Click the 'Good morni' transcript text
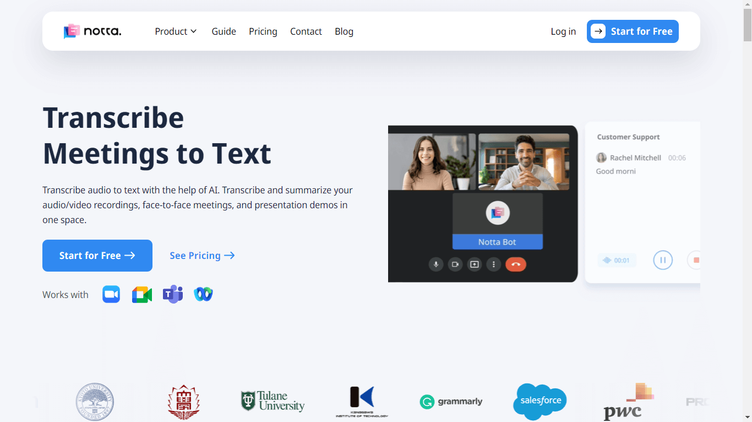 click(615, 171)
